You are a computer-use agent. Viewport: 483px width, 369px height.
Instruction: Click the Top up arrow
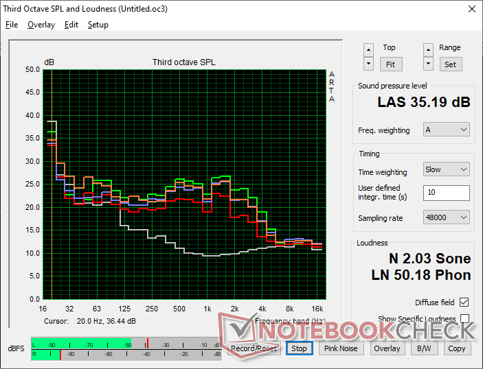click(x=368, y=50)
